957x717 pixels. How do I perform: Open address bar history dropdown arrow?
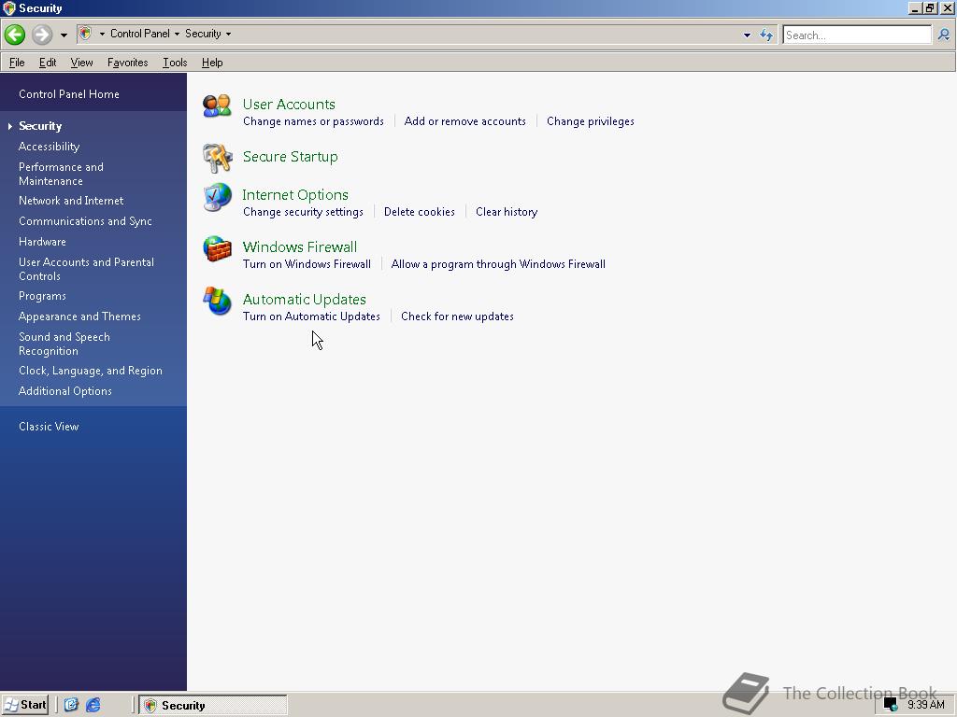point(747,35)
